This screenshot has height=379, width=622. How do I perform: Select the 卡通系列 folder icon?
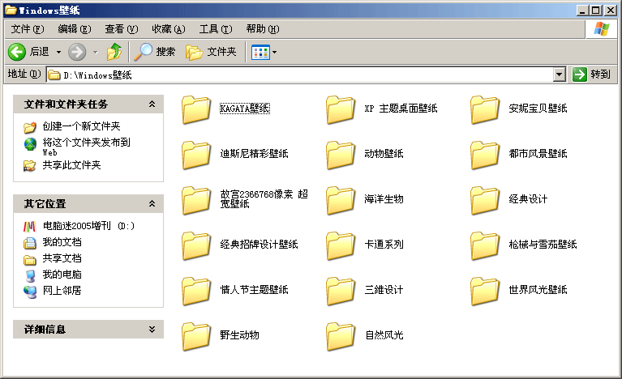pyautogui.click(x=341, y=245)
